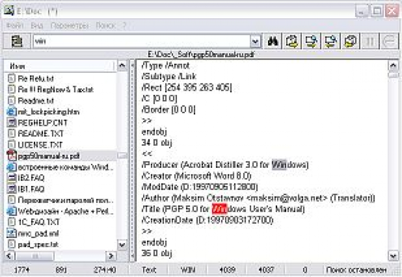Click the WIN encoding status bar entry
The height and width of the screenshot is (277, 402).
coord(188,270)
